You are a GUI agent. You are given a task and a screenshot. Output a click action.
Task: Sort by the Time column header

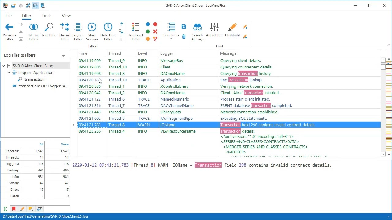(92, 53)
